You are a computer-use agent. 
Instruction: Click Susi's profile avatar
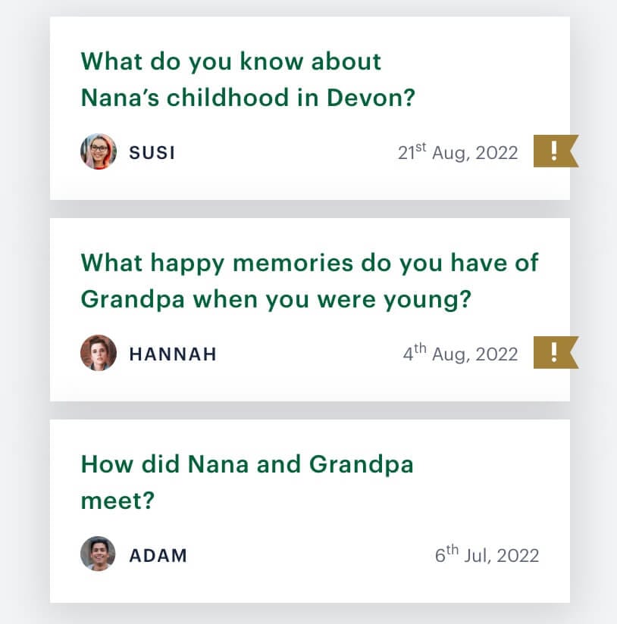tap(99, 152)
